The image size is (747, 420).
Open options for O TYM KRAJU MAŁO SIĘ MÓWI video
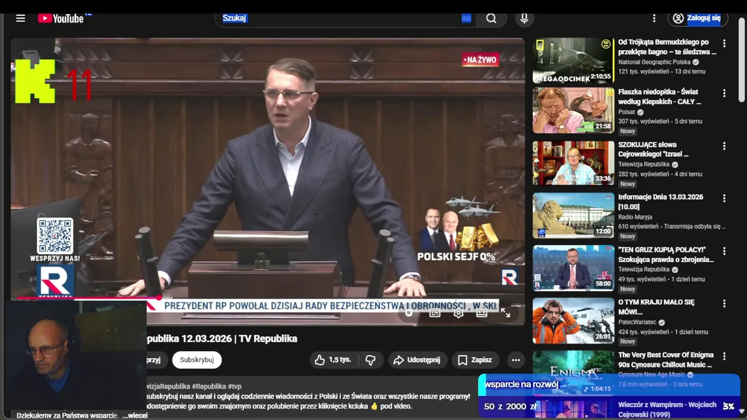[x=724, y=303]
